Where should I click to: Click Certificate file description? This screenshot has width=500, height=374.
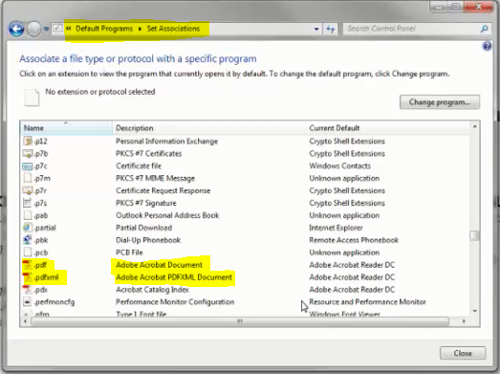pos(139,165)
